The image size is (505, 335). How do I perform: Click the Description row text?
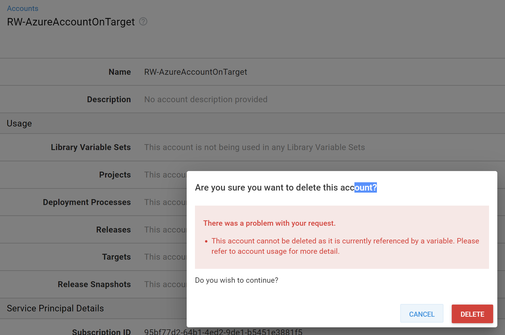point(205,99)
